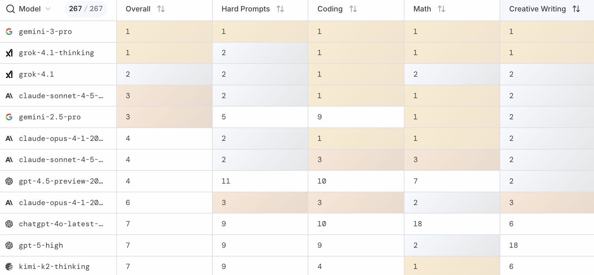Click the Creative Writing header label
Screen dimensions: 594x275
coord(537,9)
